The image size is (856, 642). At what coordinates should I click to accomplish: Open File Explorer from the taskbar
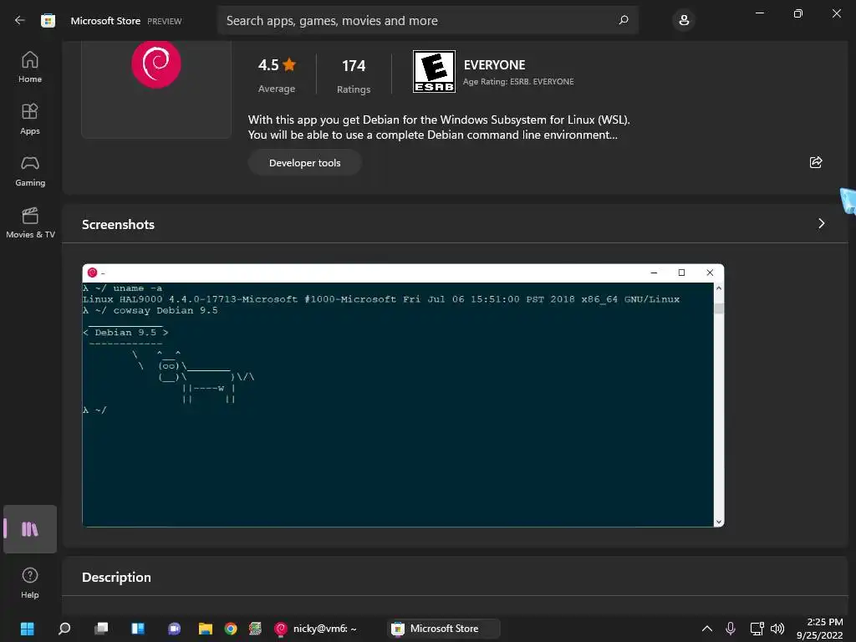click(206, 629)
